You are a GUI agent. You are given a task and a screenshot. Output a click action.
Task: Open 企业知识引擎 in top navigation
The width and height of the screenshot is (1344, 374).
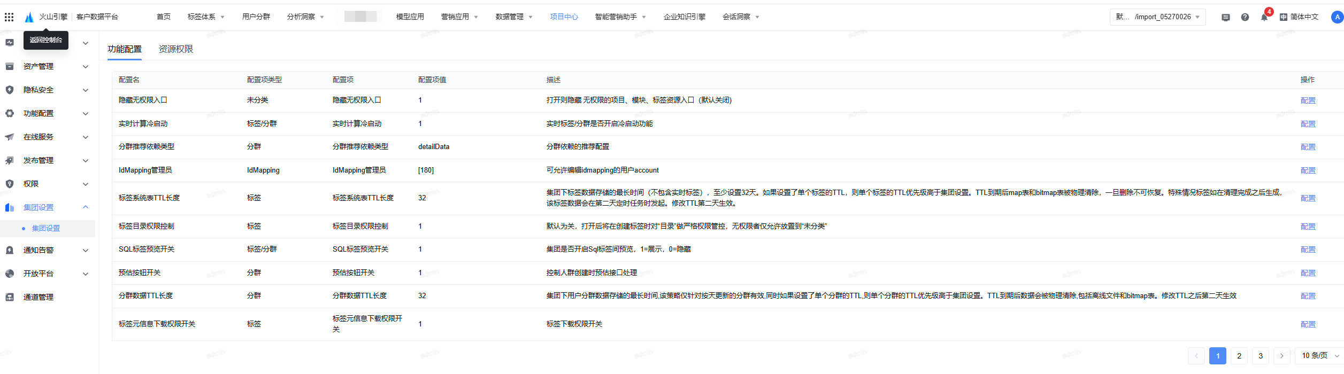coord(685,17)
